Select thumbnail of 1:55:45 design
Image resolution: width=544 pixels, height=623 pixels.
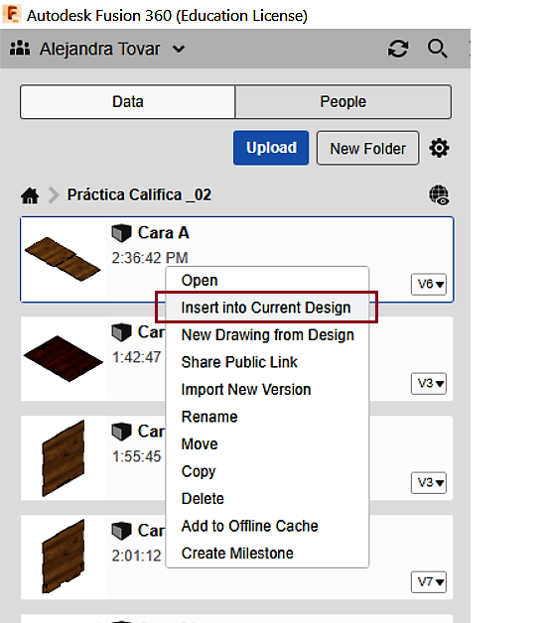64,458
